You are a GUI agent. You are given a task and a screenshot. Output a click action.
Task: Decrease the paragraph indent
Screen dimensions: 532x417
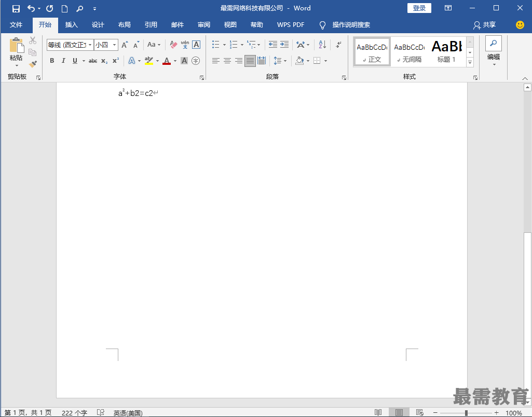pos(273,45)
